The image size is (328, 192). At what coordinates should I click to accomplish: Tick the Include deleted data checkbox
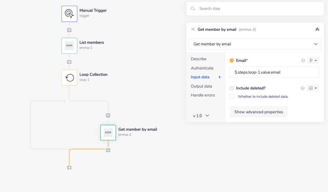pyautogui.click(x=232, y=96)
